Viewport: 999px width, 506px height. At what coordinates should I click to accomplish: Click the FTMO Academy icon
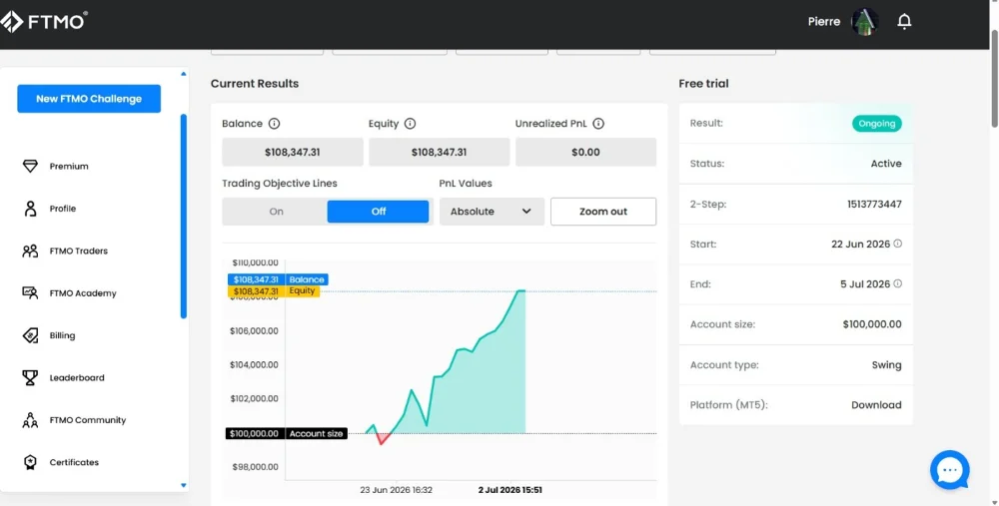[30, 292]
